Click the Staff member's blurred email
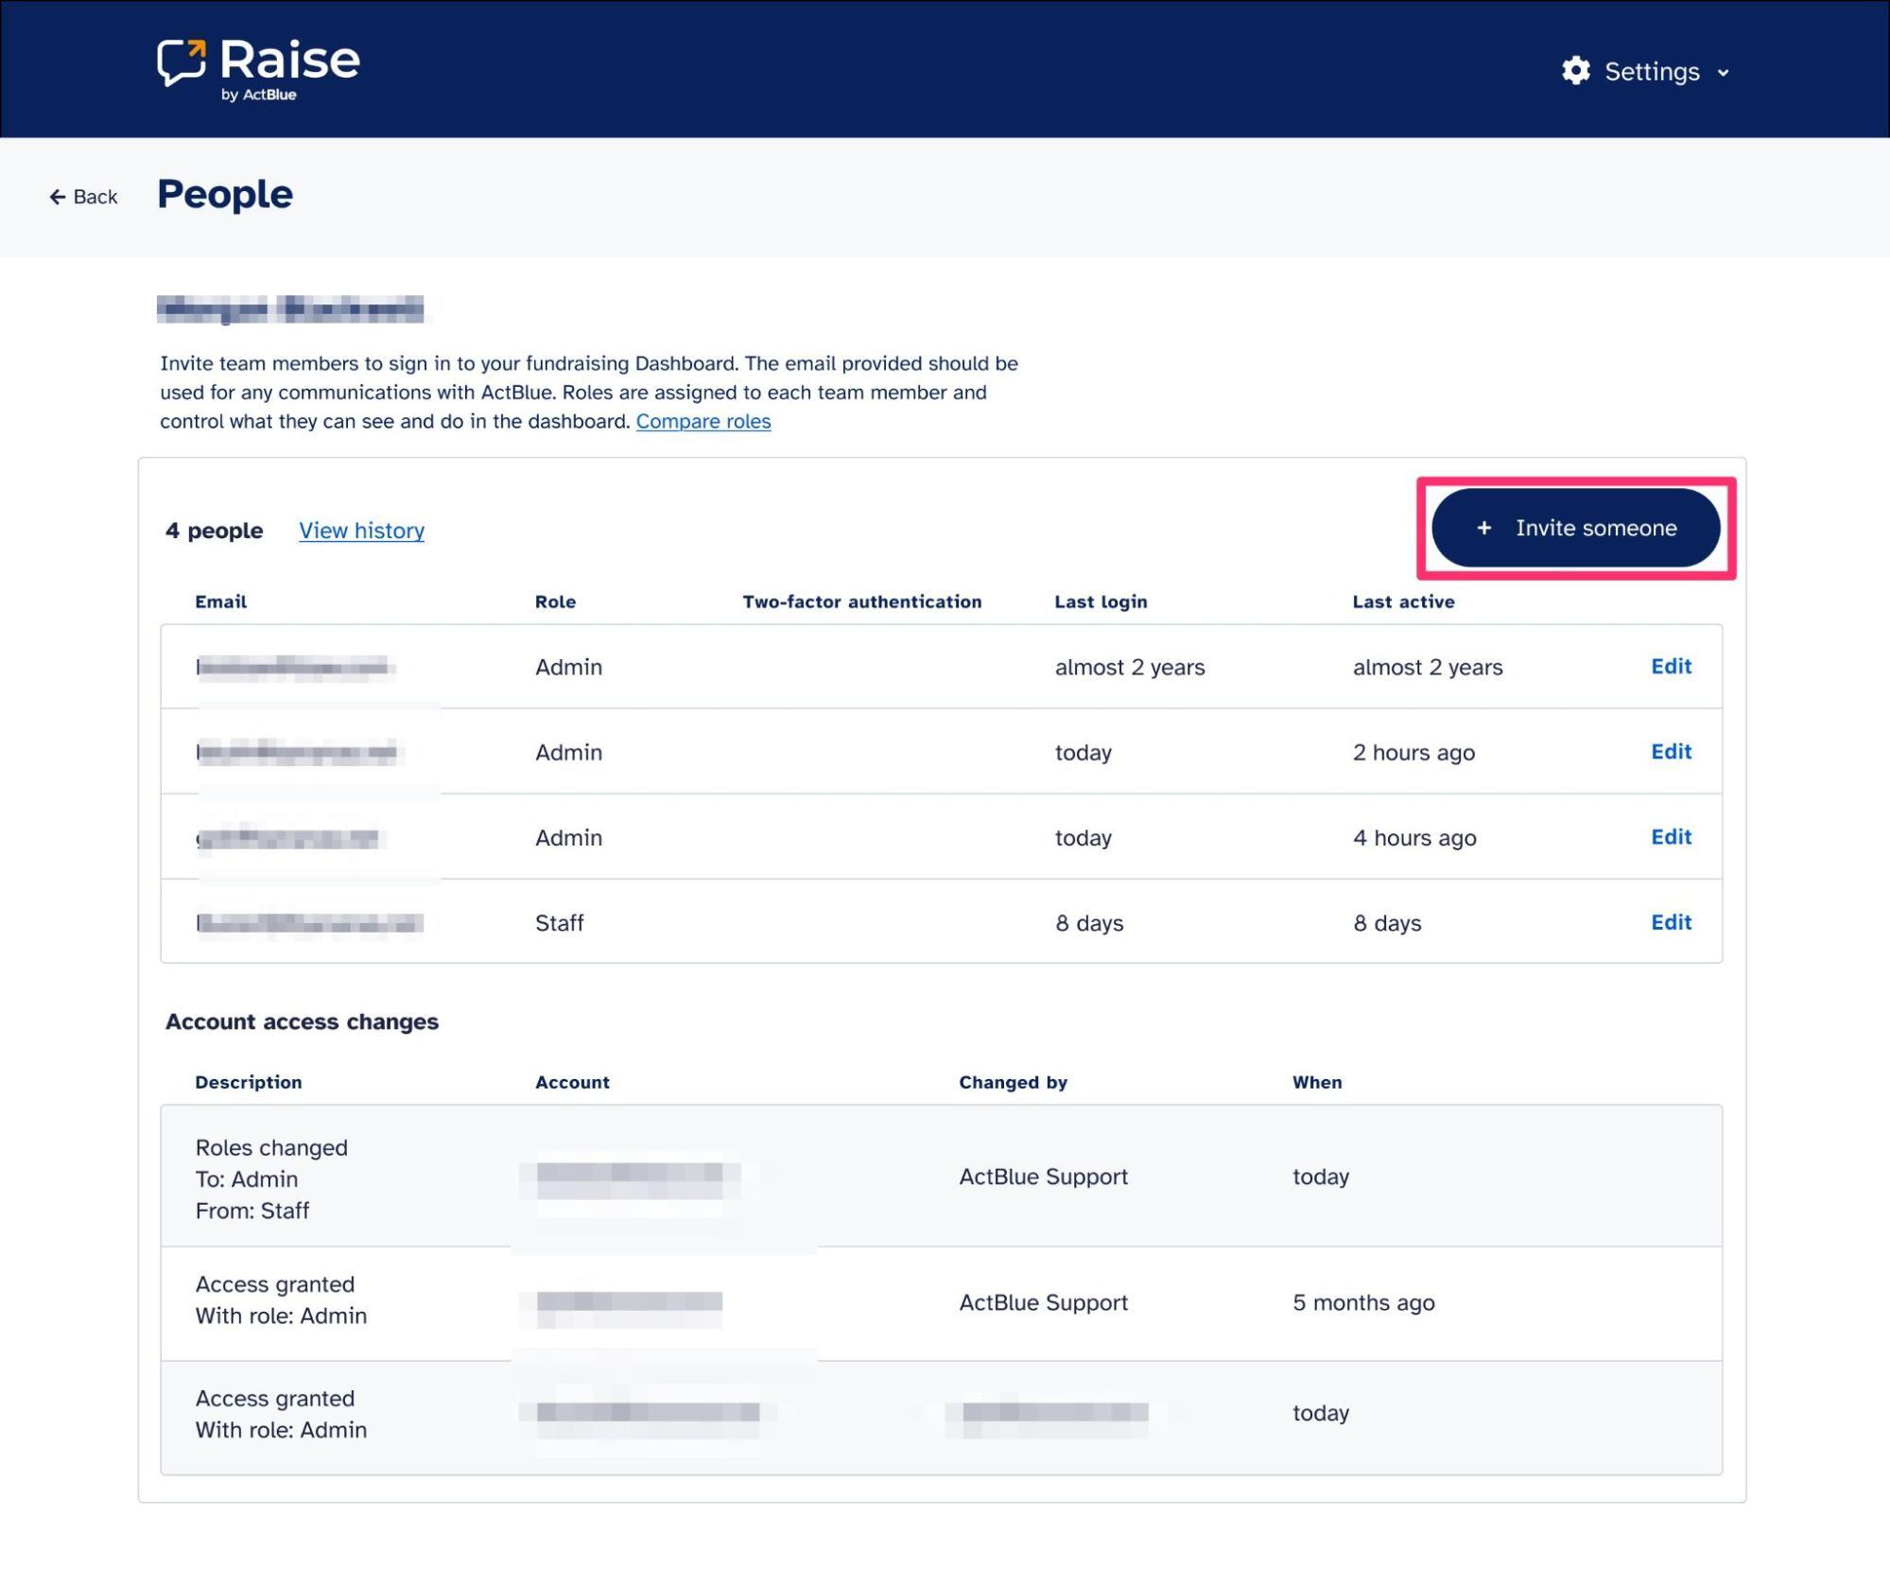The image size is (1890, 1587). [x=310, y=922]
